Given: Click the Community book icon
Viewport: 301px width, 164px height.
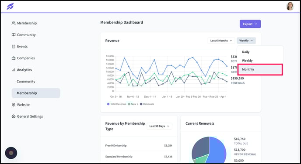Looking at the screenshot, I should click(x=14, y=35).
